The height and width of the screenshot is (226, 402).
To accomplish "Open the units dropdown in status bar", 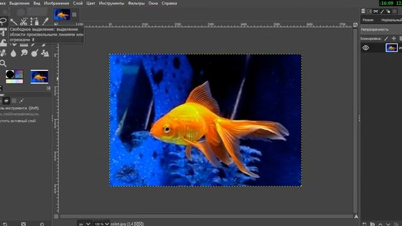I will (84, 224).
